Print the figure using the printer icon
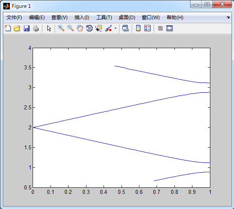This screenshot has height=209, width=234. point(36,28)
